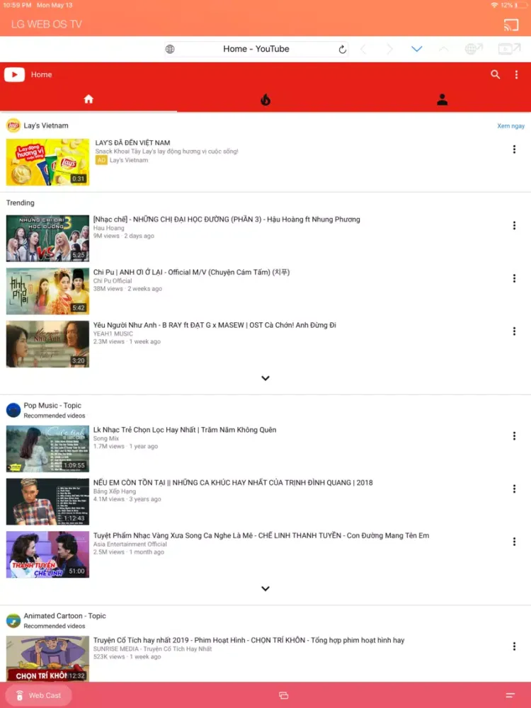Open YouTube header three-dot menu
Viewport: 531px width, 708px height.
517,74
